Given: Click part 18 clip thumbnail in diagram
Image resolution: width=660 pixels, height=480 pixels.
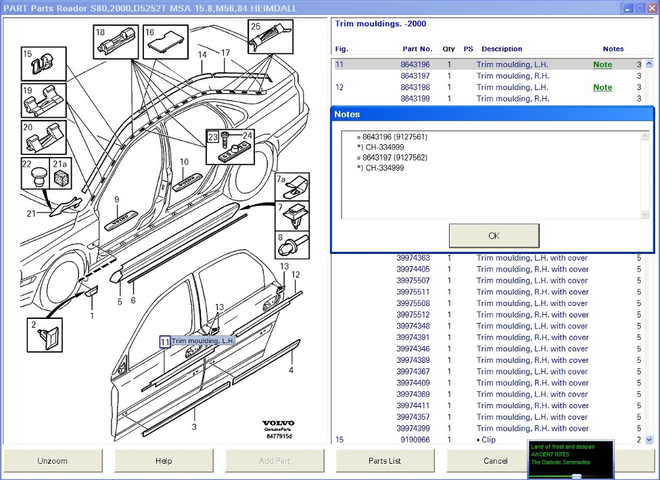Looking at the screenshot, I should [x=116, y=43].
